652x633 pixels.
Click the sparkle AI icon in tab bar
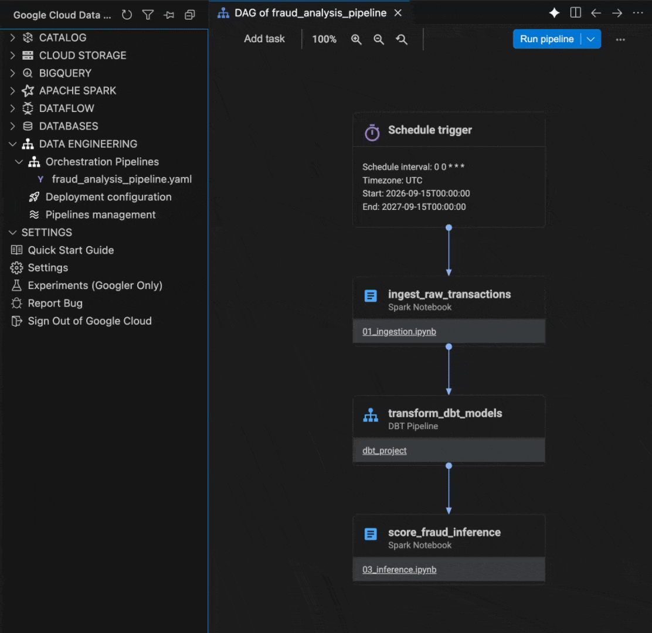coord(554,13)
